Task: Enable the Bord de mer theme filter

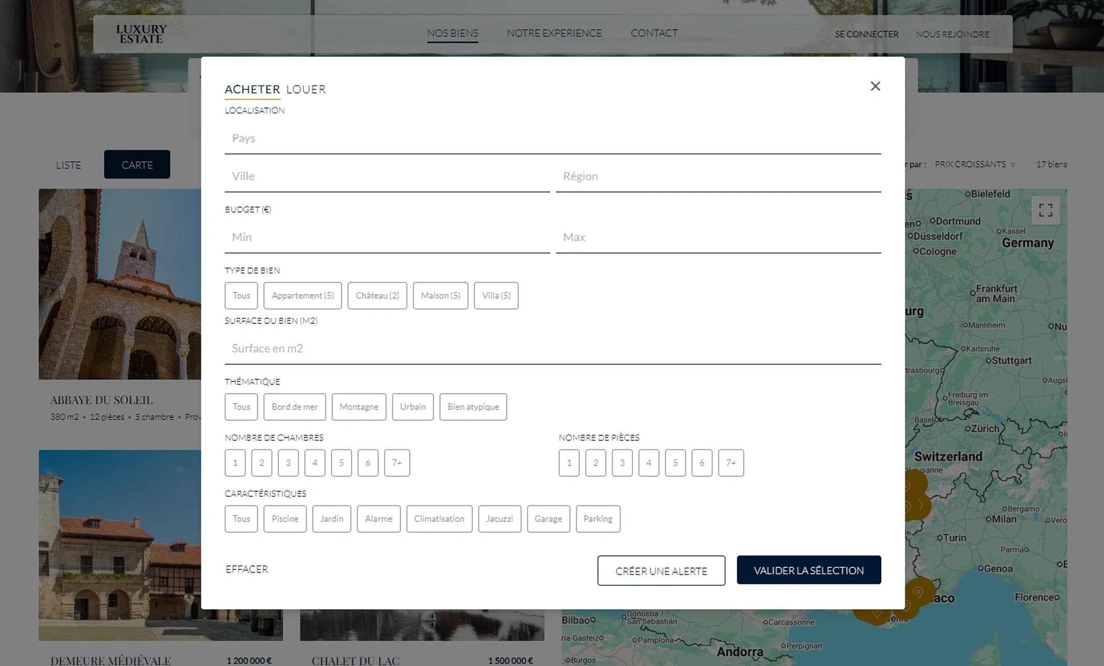Action: coord(294,407)
